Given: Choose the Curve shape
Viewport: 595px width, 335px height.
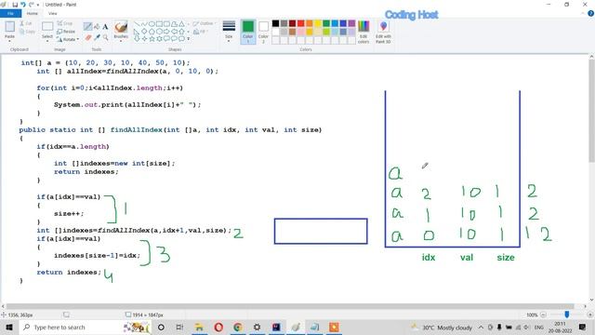Looking at the screenshot, I should pos(144,24).
